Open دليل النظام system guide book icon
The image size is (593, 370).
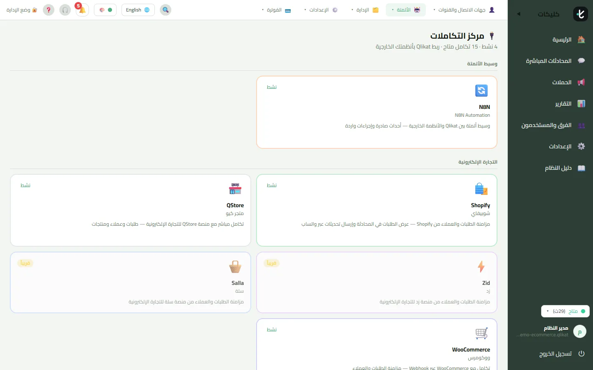(581, 168)
